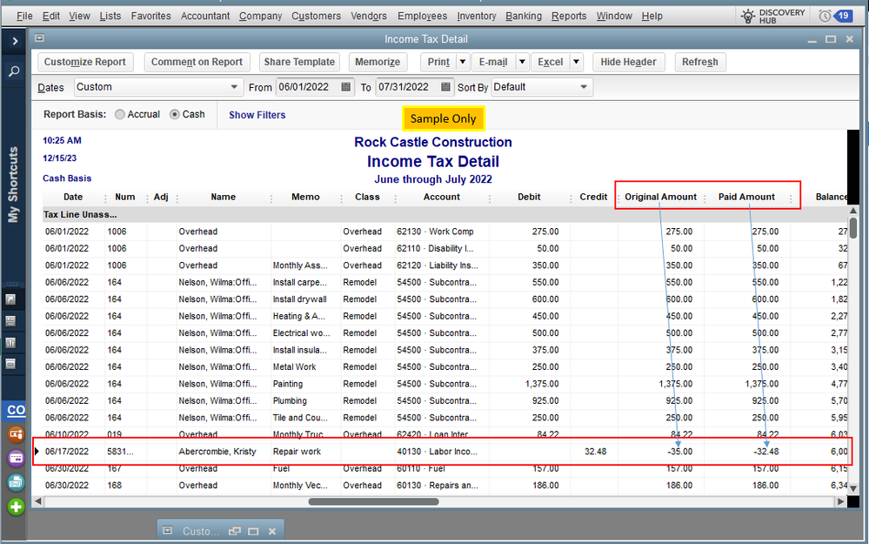869x544 pixels.
Task: Open the sidebar search magnifier
Action: (14, 71)
